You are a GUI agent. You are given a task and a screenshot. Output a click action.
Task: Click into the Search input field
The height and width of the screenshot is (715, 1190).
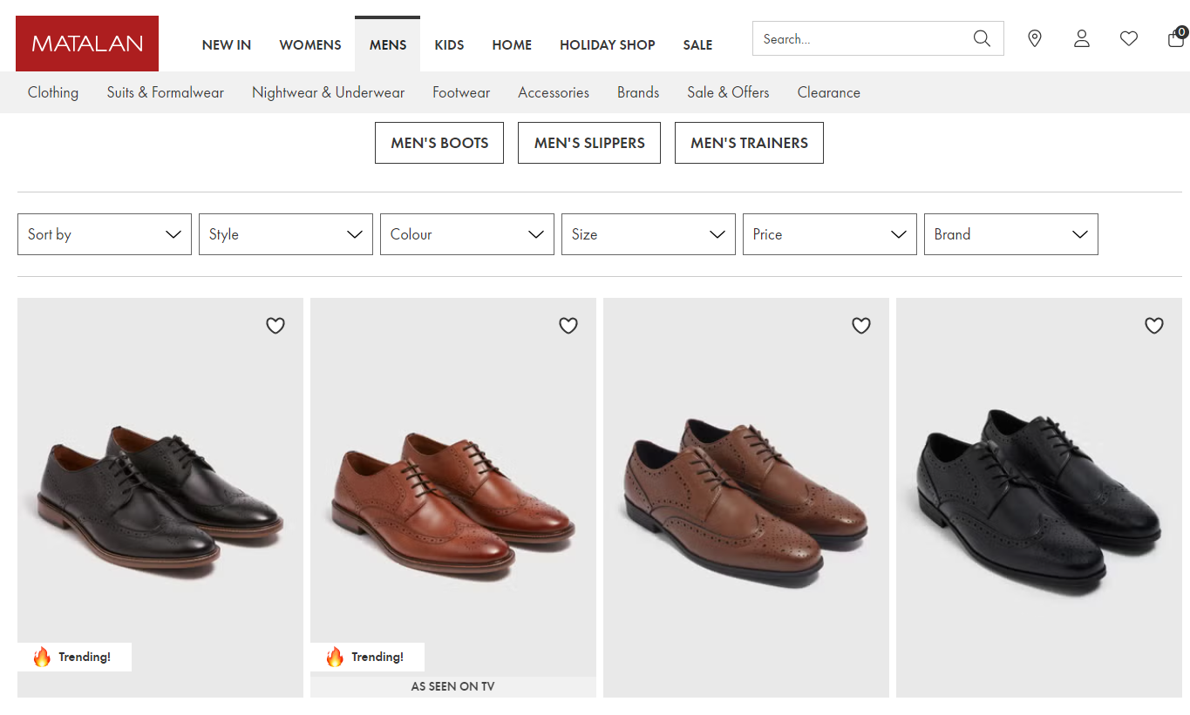pyautogui.click(x=863, y=38)
